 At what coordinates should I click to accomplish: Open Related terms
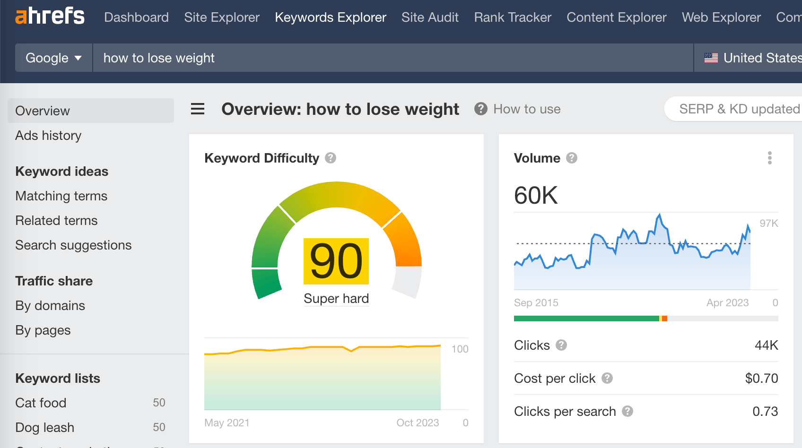pos(56,221)
